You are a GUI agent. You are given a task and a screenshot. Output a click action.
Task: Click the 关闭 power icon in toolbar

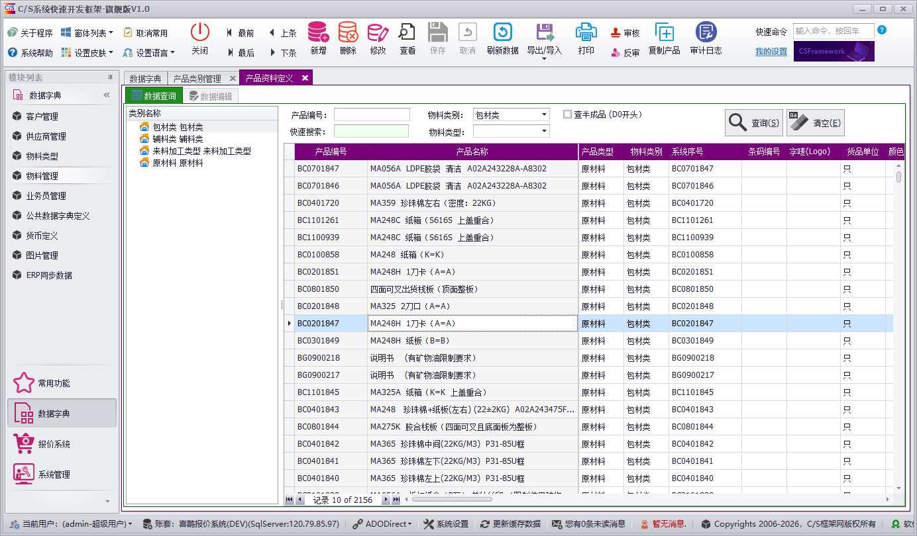click(199, 32)
